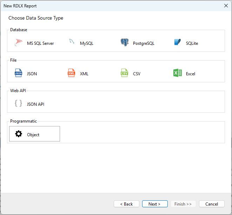Select the XML file icon
232x215 pixels.
(71, 73)
